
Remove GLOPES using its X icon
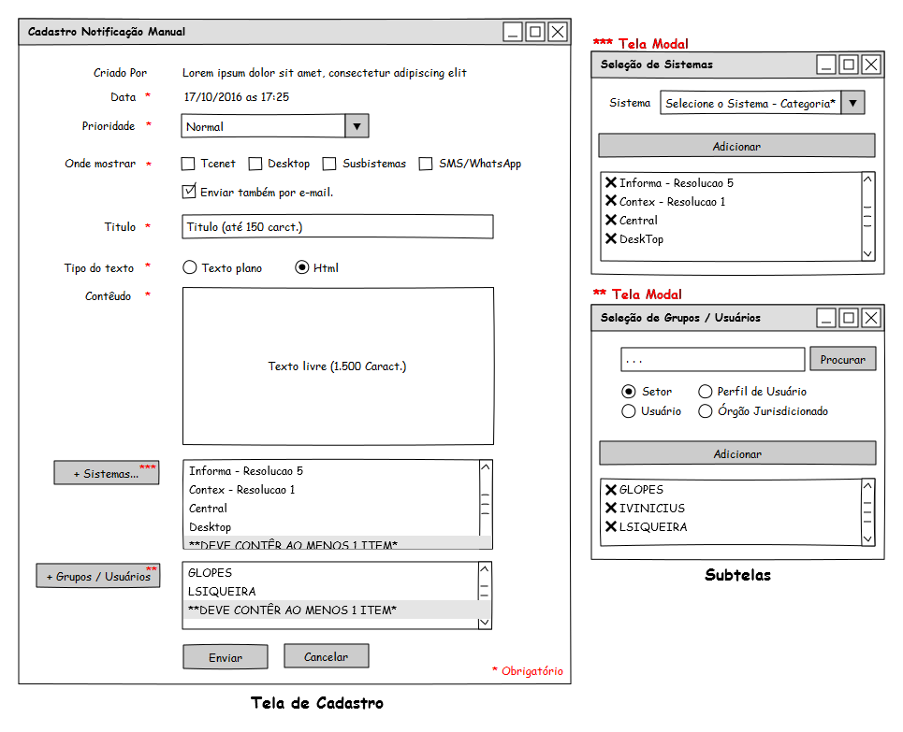click(611, 490)
